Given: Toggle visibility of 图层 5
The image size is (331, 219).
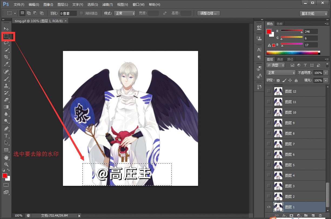Looking at the screenshot, I should tap(269, 165).
